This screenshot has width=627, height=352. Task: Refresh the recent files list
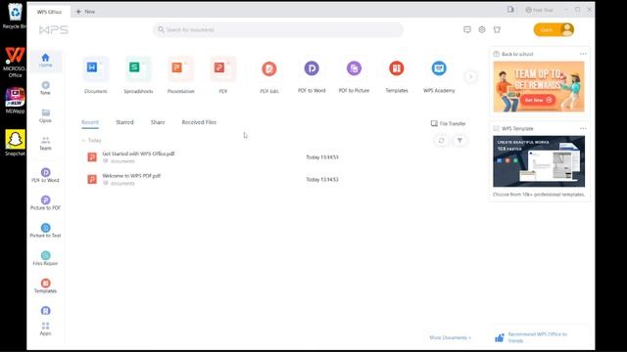coord(442,141)
